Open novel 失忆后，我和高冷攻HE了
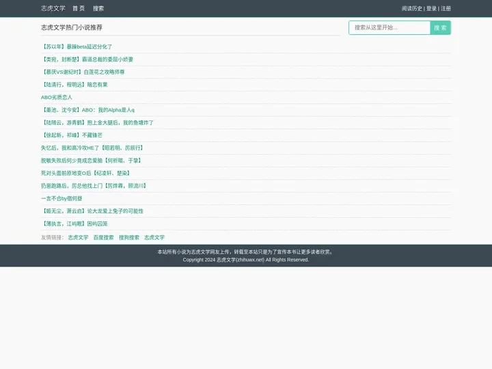492x369 pixels. (92, 148)
